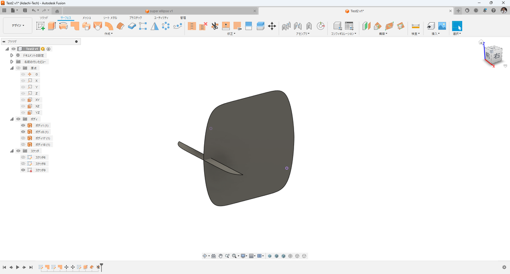Hide スケッチ9 with its eye icon
This screenshot has width=510, height=274.
coord(23,170)
